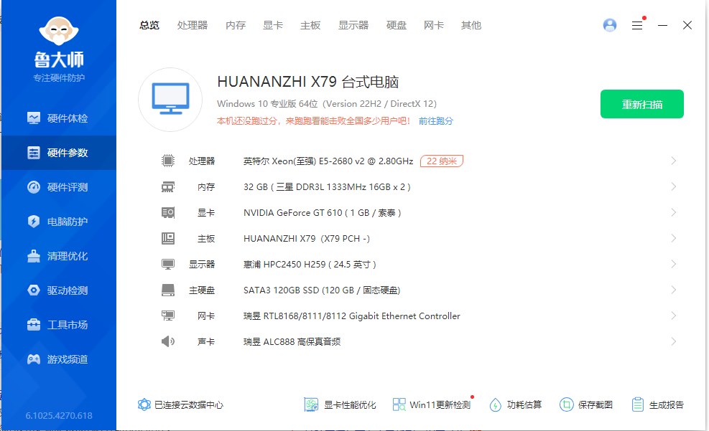The image size is (709, 431).
Task: Click the 惠浦 HPC2450 H259 monitor text
Action: [310, 265]
